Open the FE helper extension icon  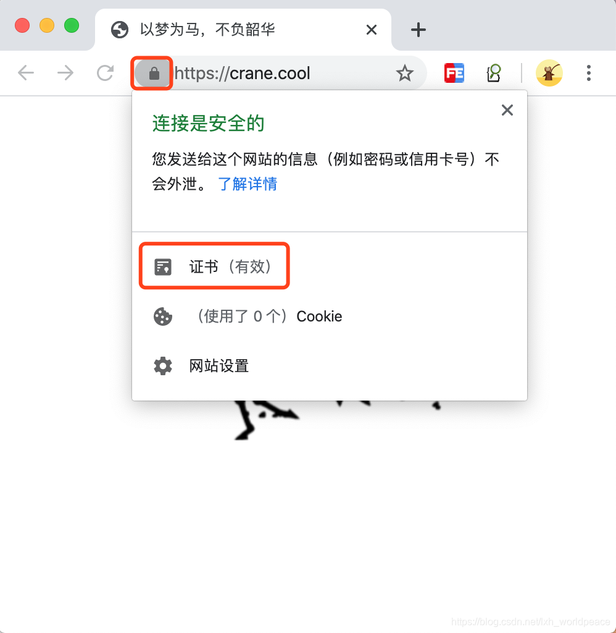tap(454, 73)
